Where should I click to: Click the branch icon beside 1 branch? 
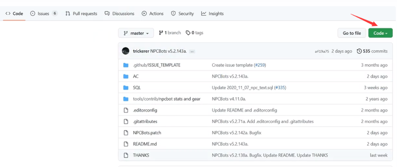tap(161, 33)
